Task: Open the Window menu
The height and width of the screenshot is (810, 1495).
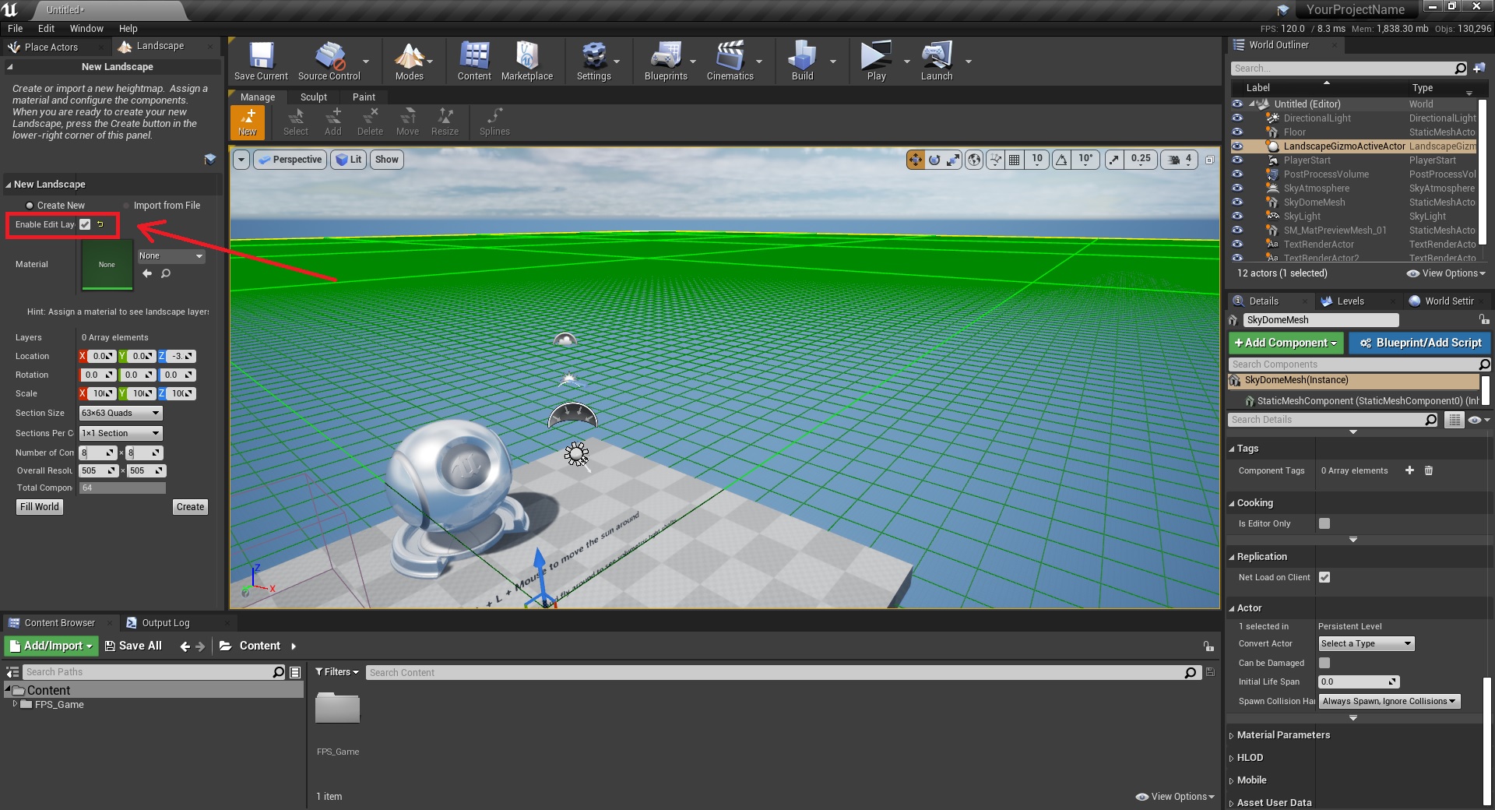Action: click(86, 28)
